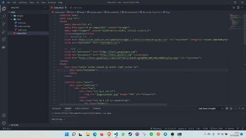Collapse the SASS root folder
Image resolution: width=246 pixels, height=138 pixels.
pos(9,12)
